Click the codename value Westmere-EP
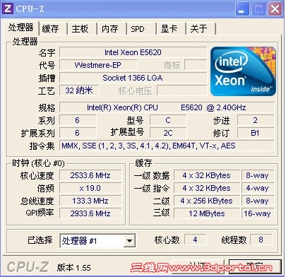 pos(98,65)
